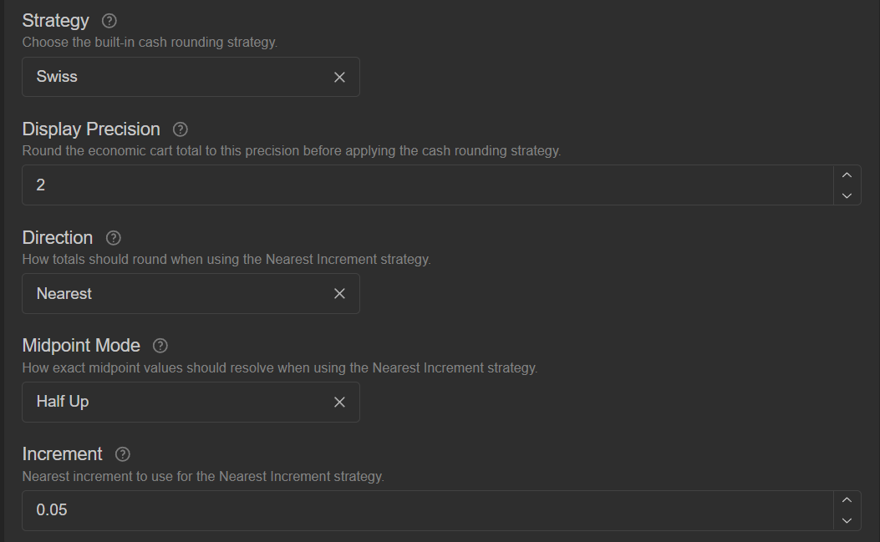Click the Display Precision heading label

pos(91,129)
